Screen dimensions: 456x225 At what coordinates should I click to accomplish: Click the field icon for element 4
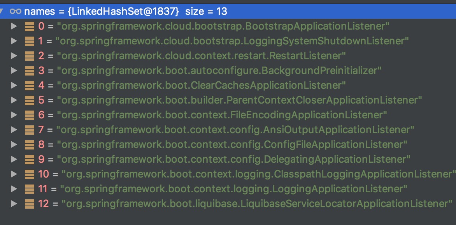coord(29,85)
